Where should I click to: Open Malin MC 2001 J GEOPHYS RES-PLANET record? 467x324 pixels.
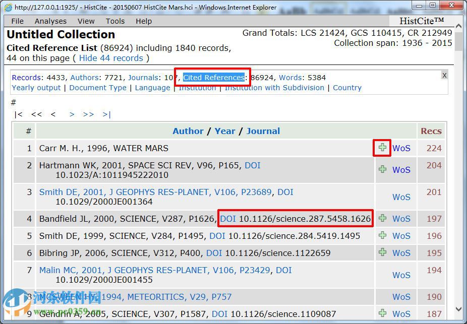155,270
